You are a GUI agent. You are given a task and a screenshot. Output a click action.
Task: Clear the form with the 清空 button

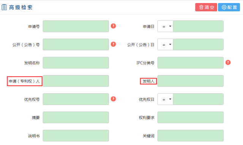pos(206,7)
